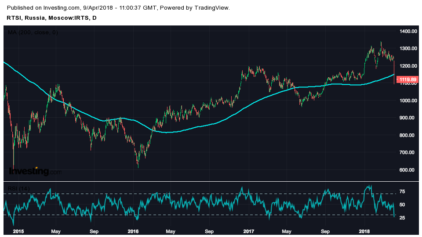Click the 1000.00 price axis label
This screenshot has height=237, width=422.
pos(408,101)
